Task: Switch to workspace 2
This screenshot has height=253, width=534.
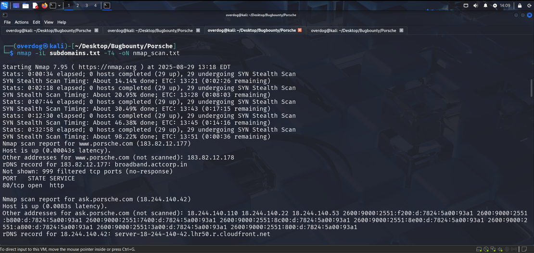Action: 78,5
